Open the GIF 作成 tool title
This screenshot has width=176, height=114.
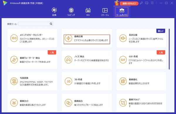133,56
